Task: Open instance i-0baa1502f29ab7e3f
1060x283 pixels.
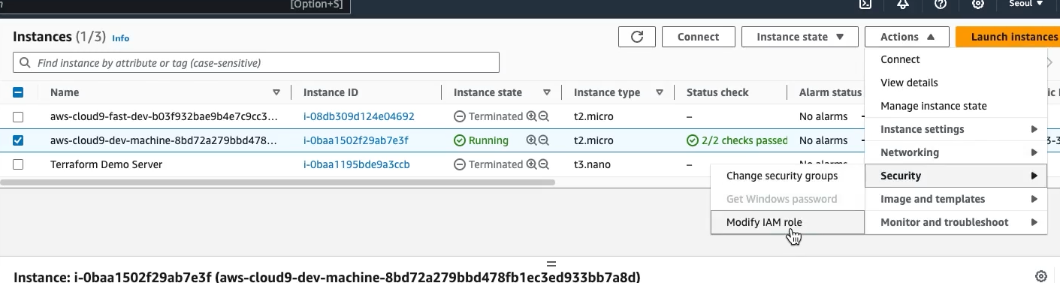Action: (356, 140)
